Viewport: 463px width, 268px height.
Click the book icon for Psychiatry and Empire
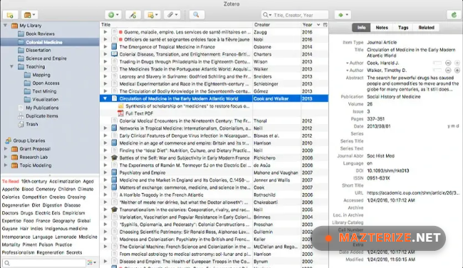pos(114,172)
